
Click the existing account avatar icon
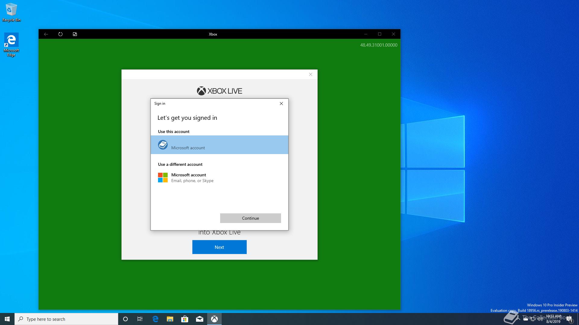click(163, 145)
